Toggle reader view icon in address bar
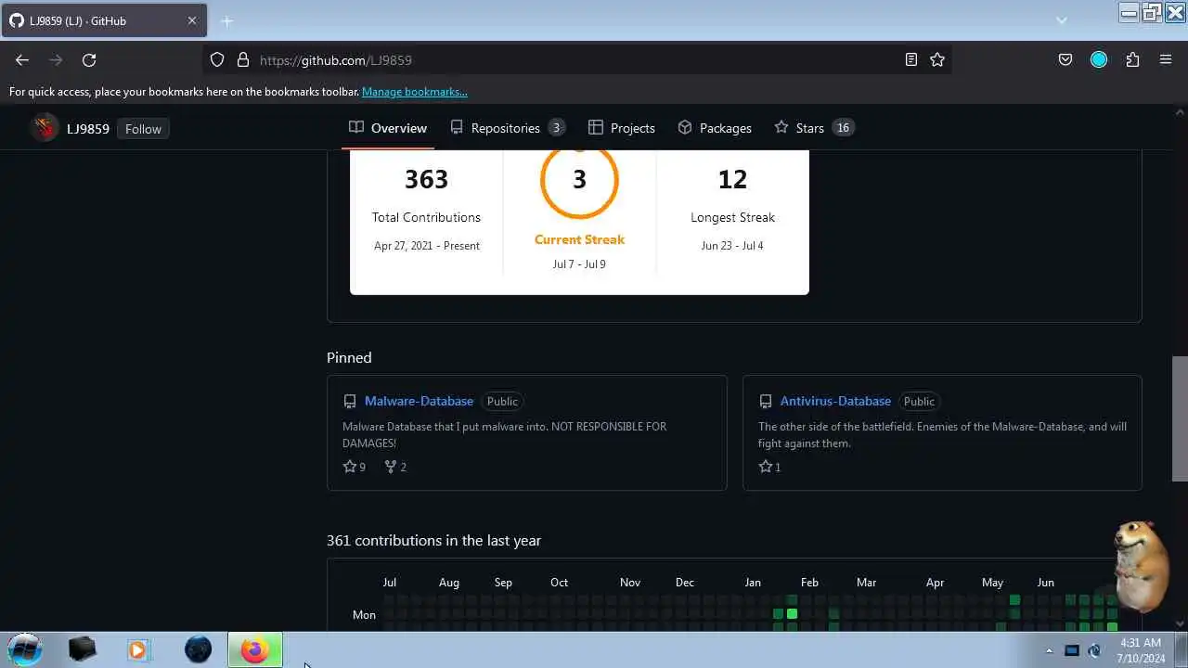The height and width of the screenshot is (668, 1188). pyautogui.click(x=911, y=59)
